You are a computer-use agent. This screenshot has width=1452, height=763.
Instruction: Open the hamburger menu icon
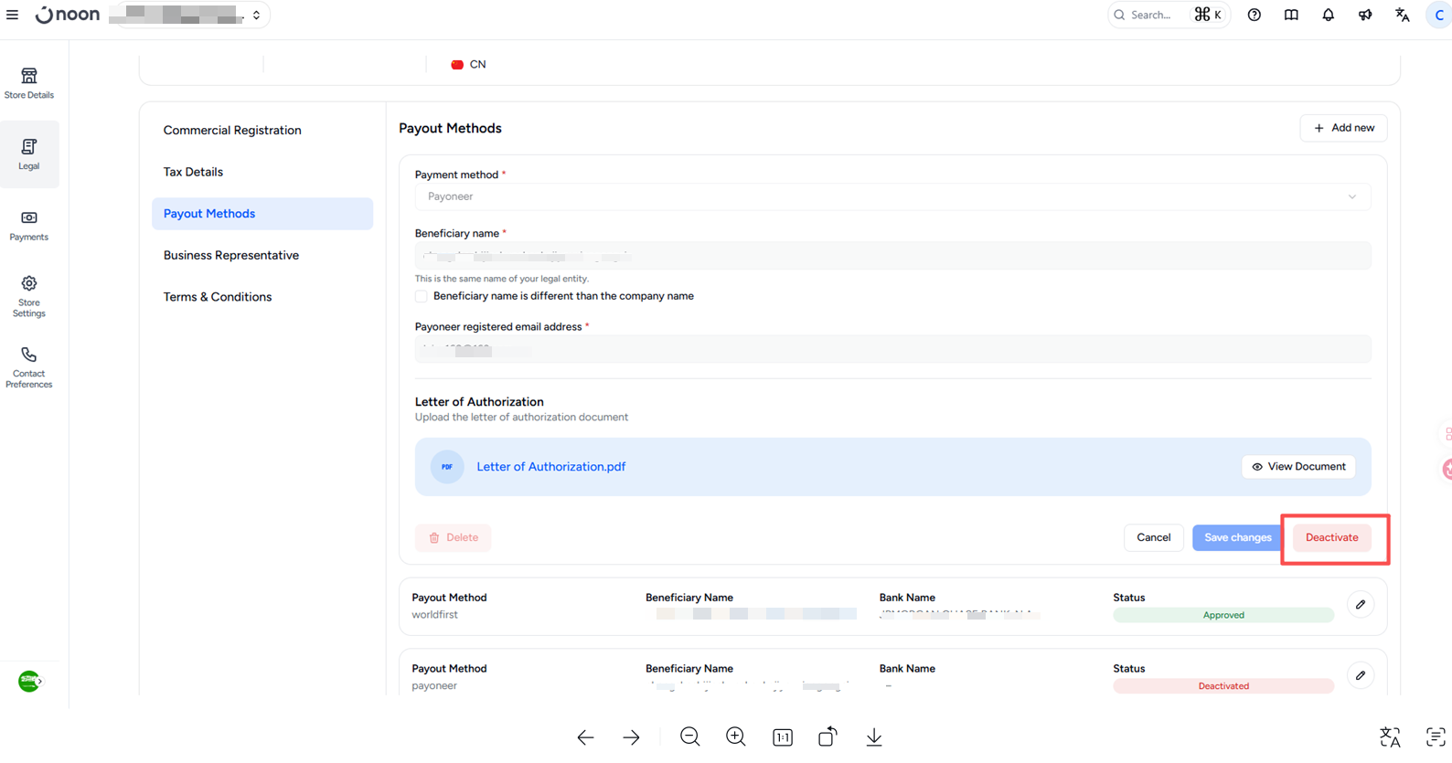pyautogui.click(x=12, y=15)
